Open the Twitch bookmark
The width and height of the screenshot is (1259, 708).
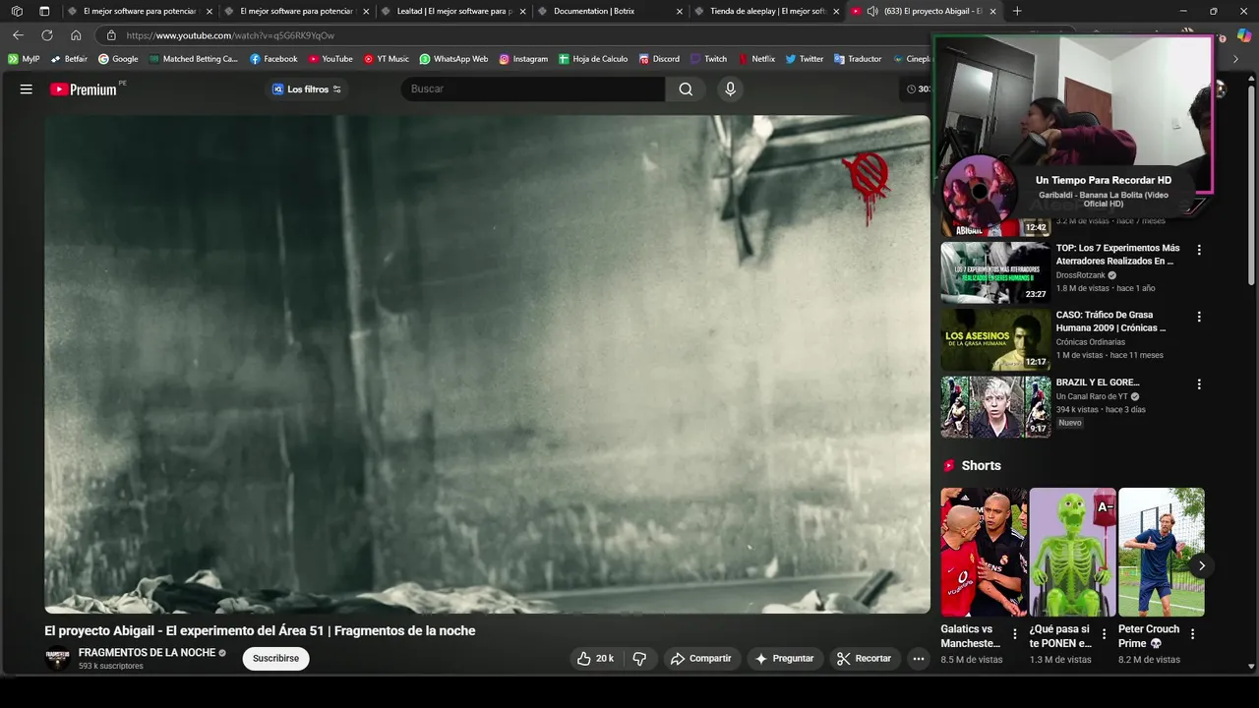point(708,59)
